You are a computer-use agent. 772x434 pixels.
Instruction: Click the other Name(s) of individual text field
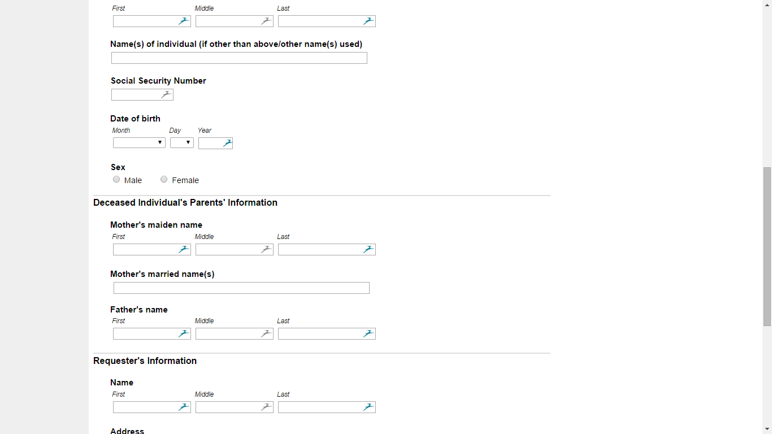tap(239, 58)
